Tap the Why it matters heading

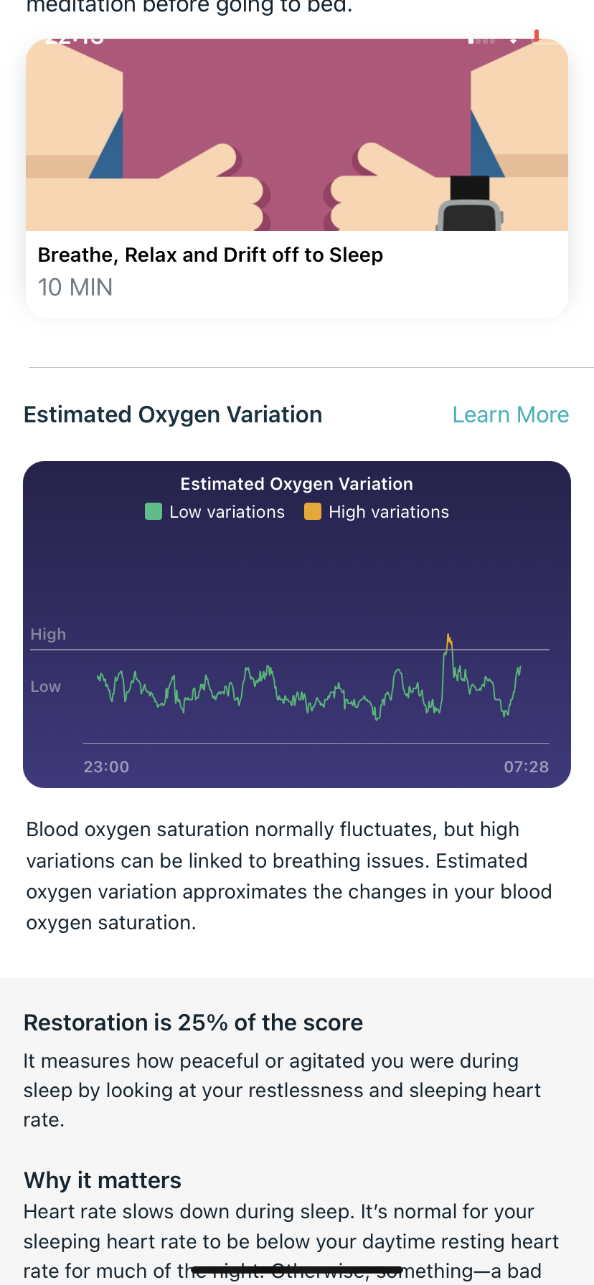103,1180
